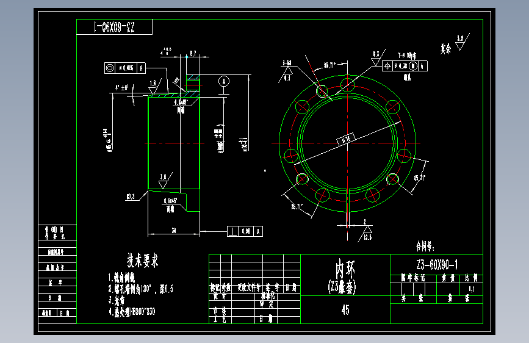Select the 6.7 dimension above section view
529x343 pixels.
point(193,53)
